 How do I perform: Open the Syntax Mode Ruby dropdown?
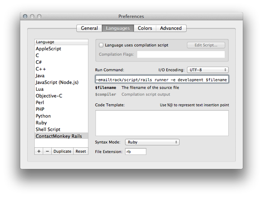click(x=152, y=142)
